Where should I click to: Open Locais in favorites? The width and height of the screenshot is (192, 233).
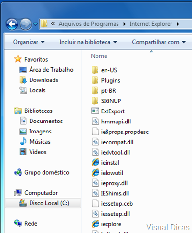(x=37, y=90)
